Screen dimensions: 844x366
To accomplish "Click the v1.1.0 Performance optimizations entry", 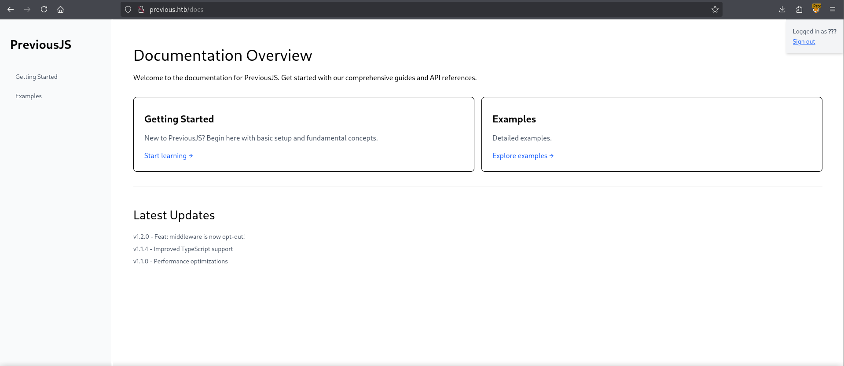I will pos(180,261).
